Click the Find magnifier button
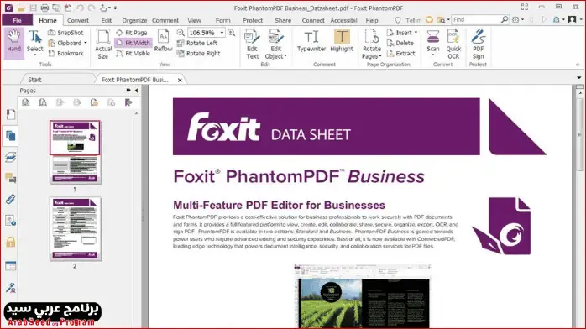The height and width of the screenshot is (329, 586). [x=505, y=19]
